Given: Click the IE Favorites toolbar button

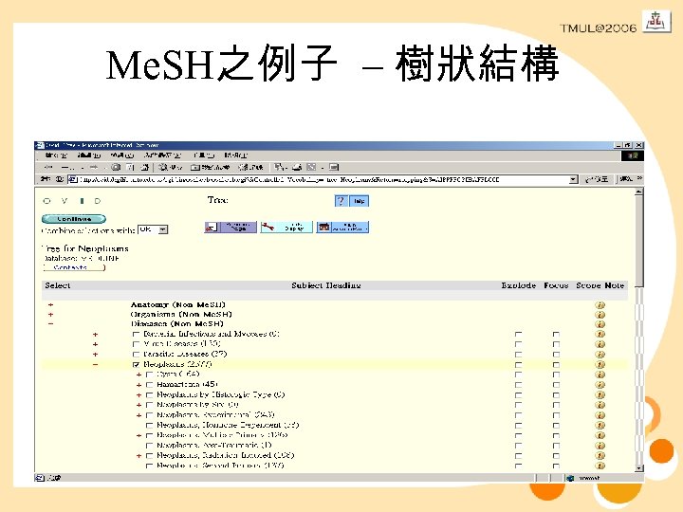Looking at the screenshot, I should point(211,167).
